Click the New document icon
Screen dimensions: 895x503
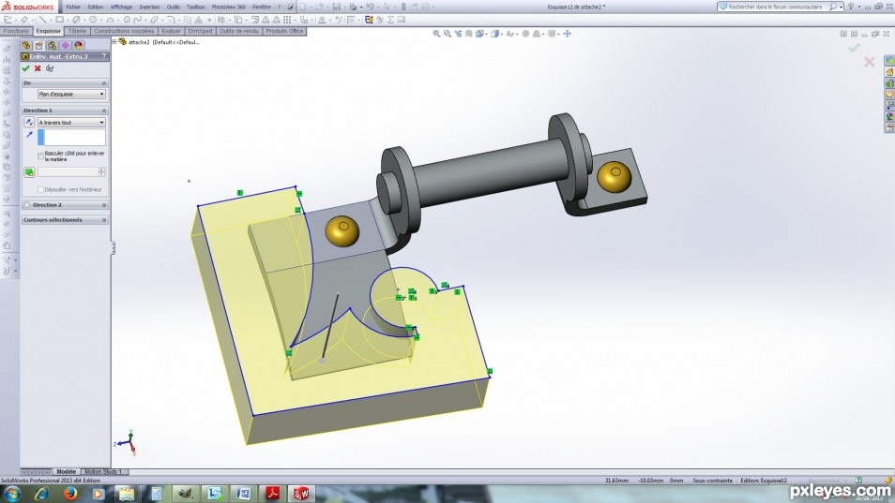pos(302,7)
